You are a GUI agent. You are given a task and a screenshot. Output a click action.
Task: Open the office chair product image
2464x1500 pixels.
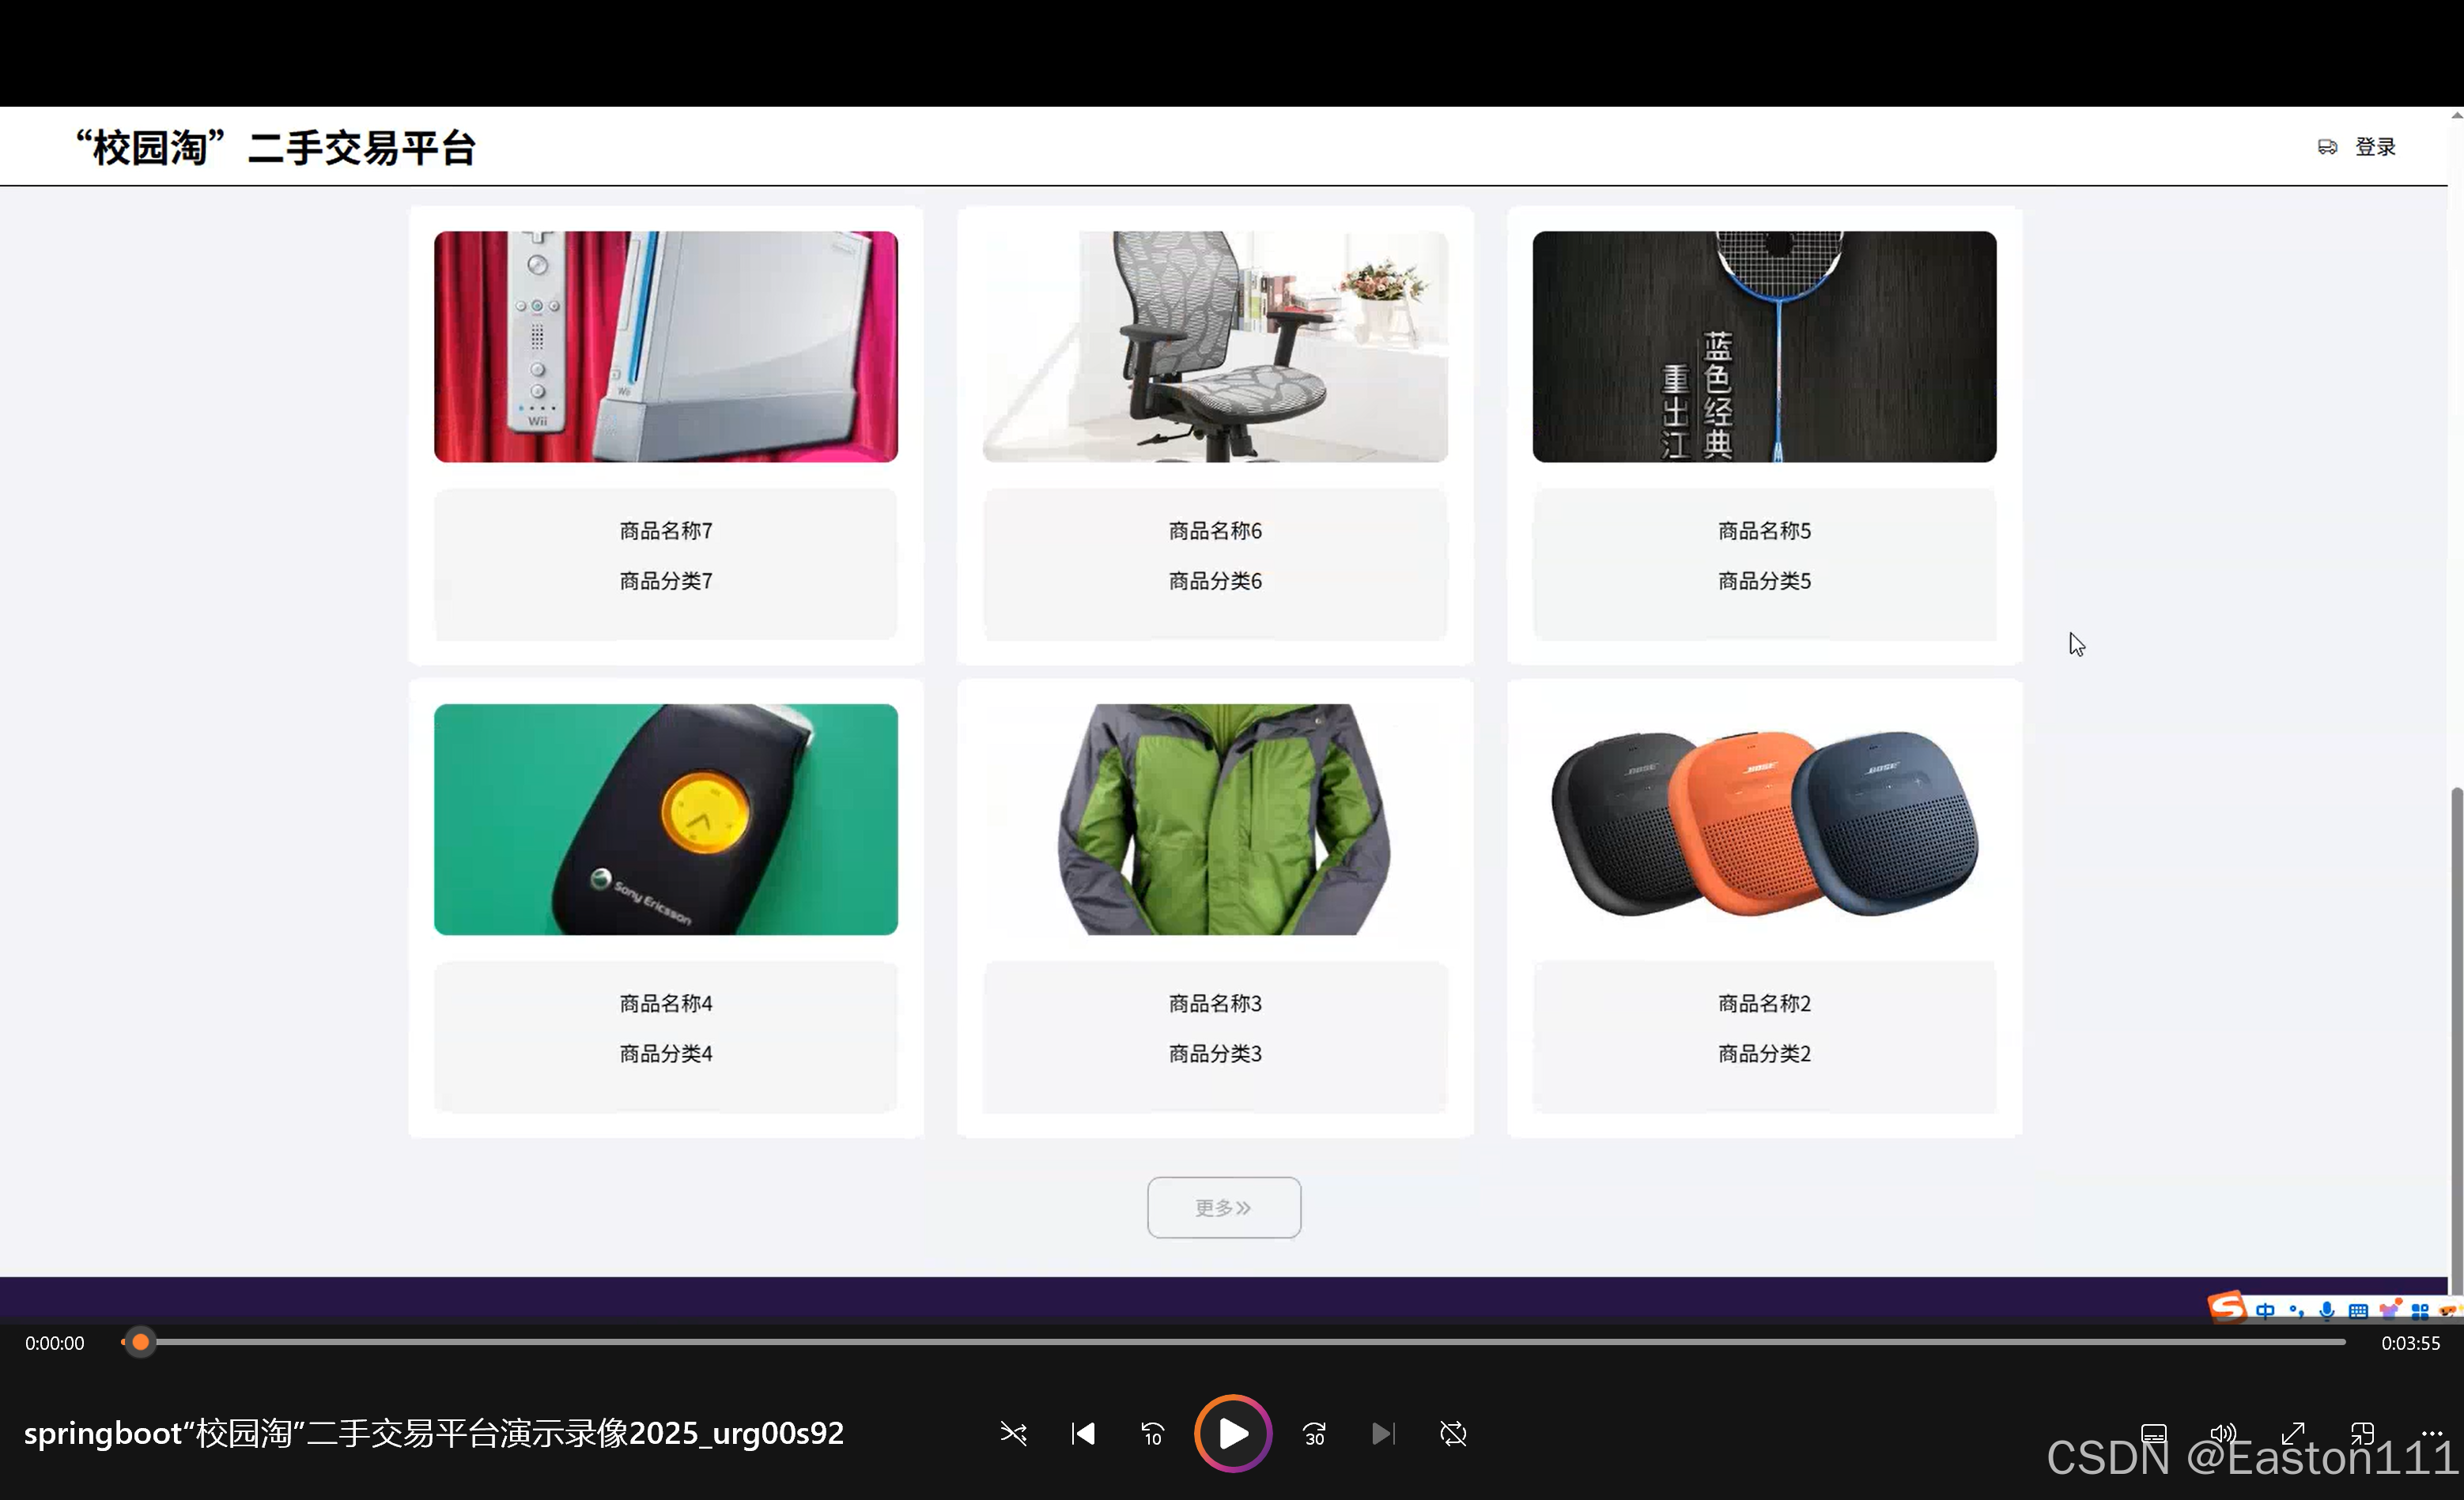coord(1215,347)
